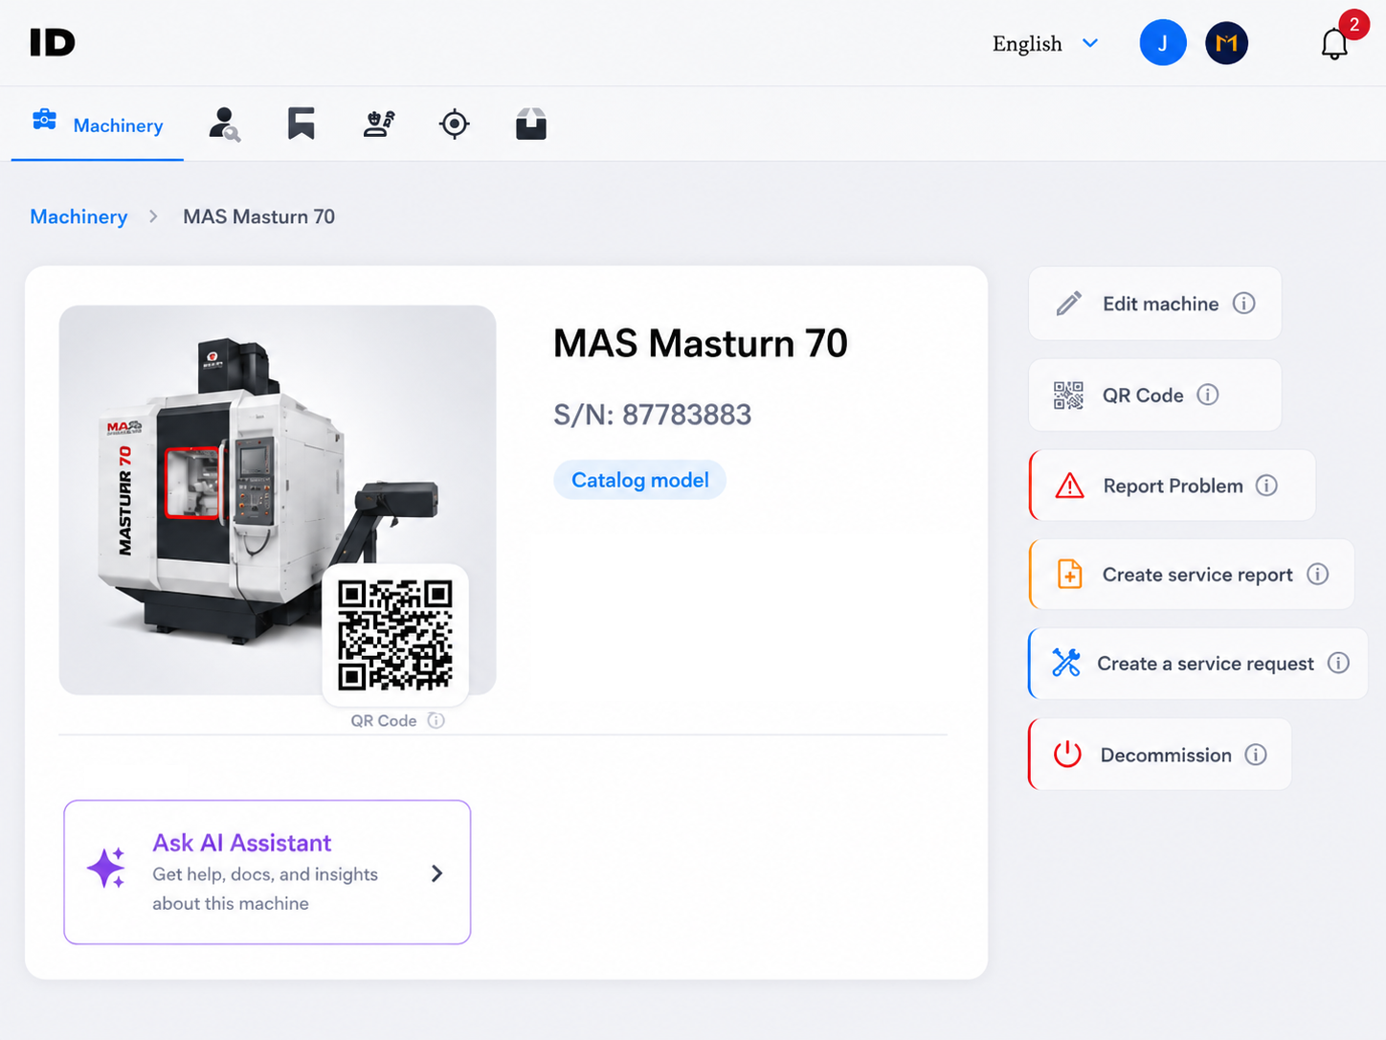Click the Report Problem button

tap(1172, 486)
